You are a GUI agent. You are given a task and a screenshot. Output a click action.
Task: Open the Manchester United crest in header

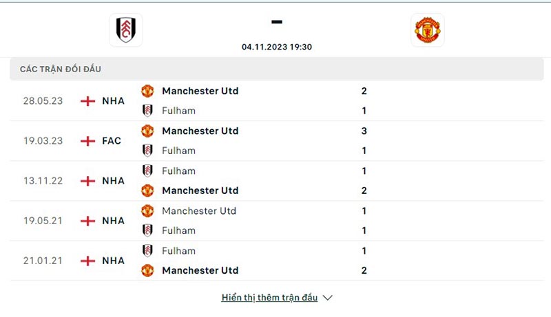[x=427, y=30]
